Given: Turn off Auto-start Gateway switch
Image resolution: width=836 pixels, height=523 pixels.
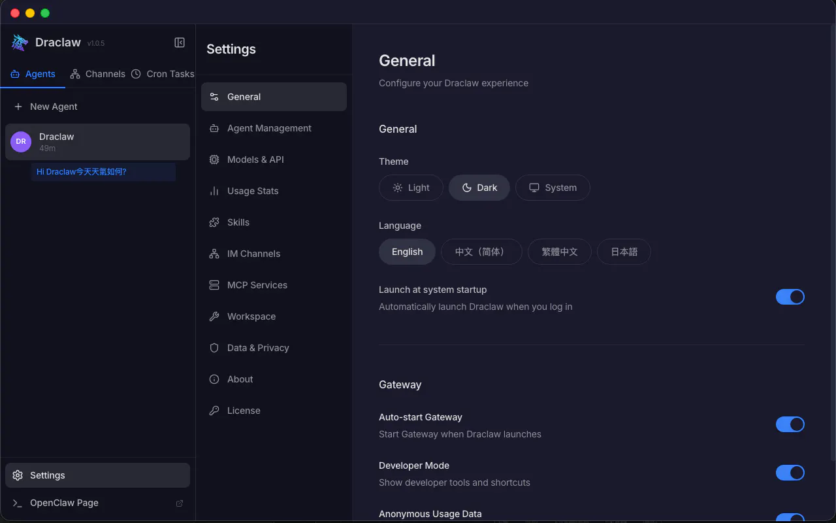Looking at the screenshot, I should pyautogui.click(x=790, y=424).
